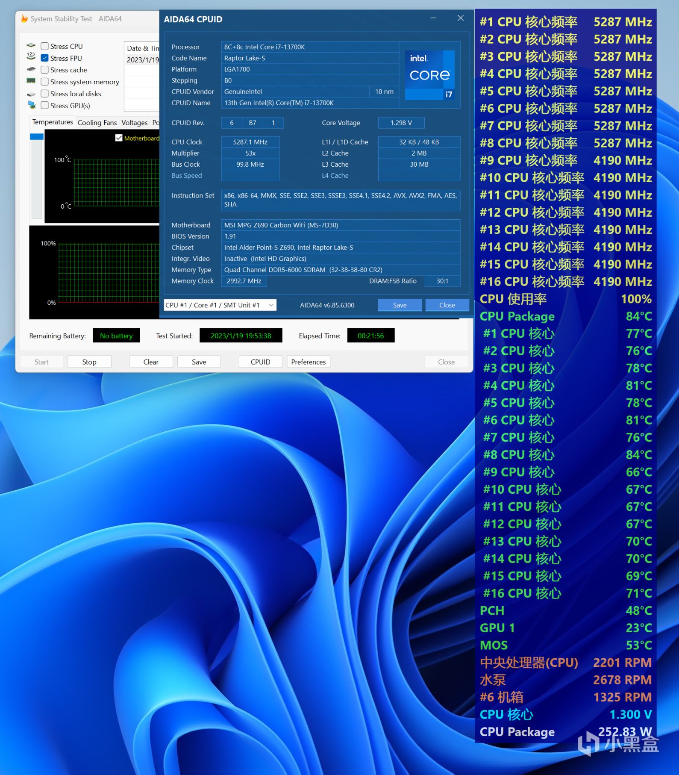679x775 pixels.
Task: Open CPUID from the stability test buttons
Action: pos(261,362)
